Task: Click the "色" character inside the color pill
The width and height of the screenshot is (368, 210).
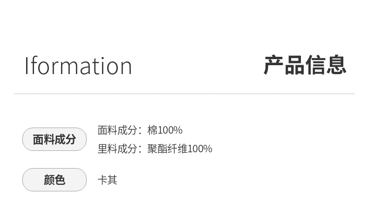Action: click(60, 180)
